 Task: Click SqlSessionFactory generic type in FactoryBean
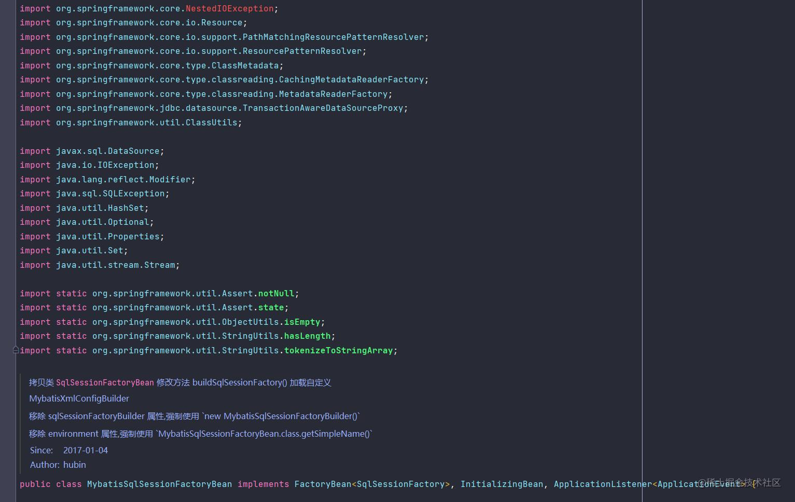click(401, 484)
